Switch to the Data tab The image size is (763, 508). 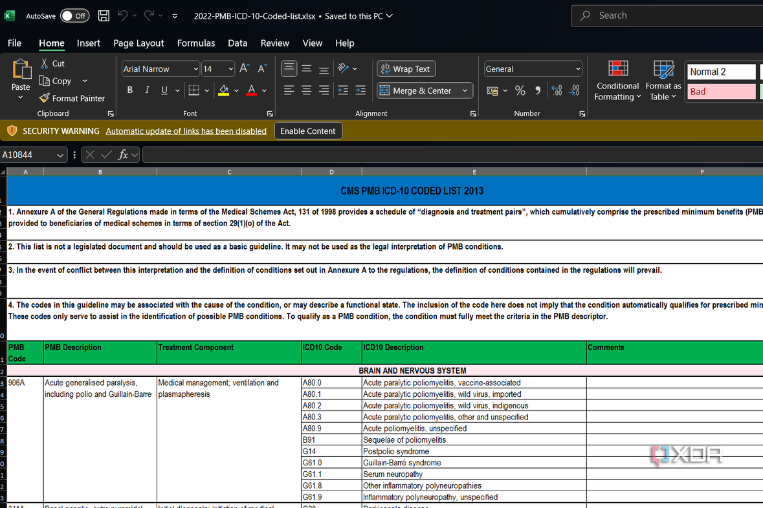pyautogui.click(x=238, y=43)
